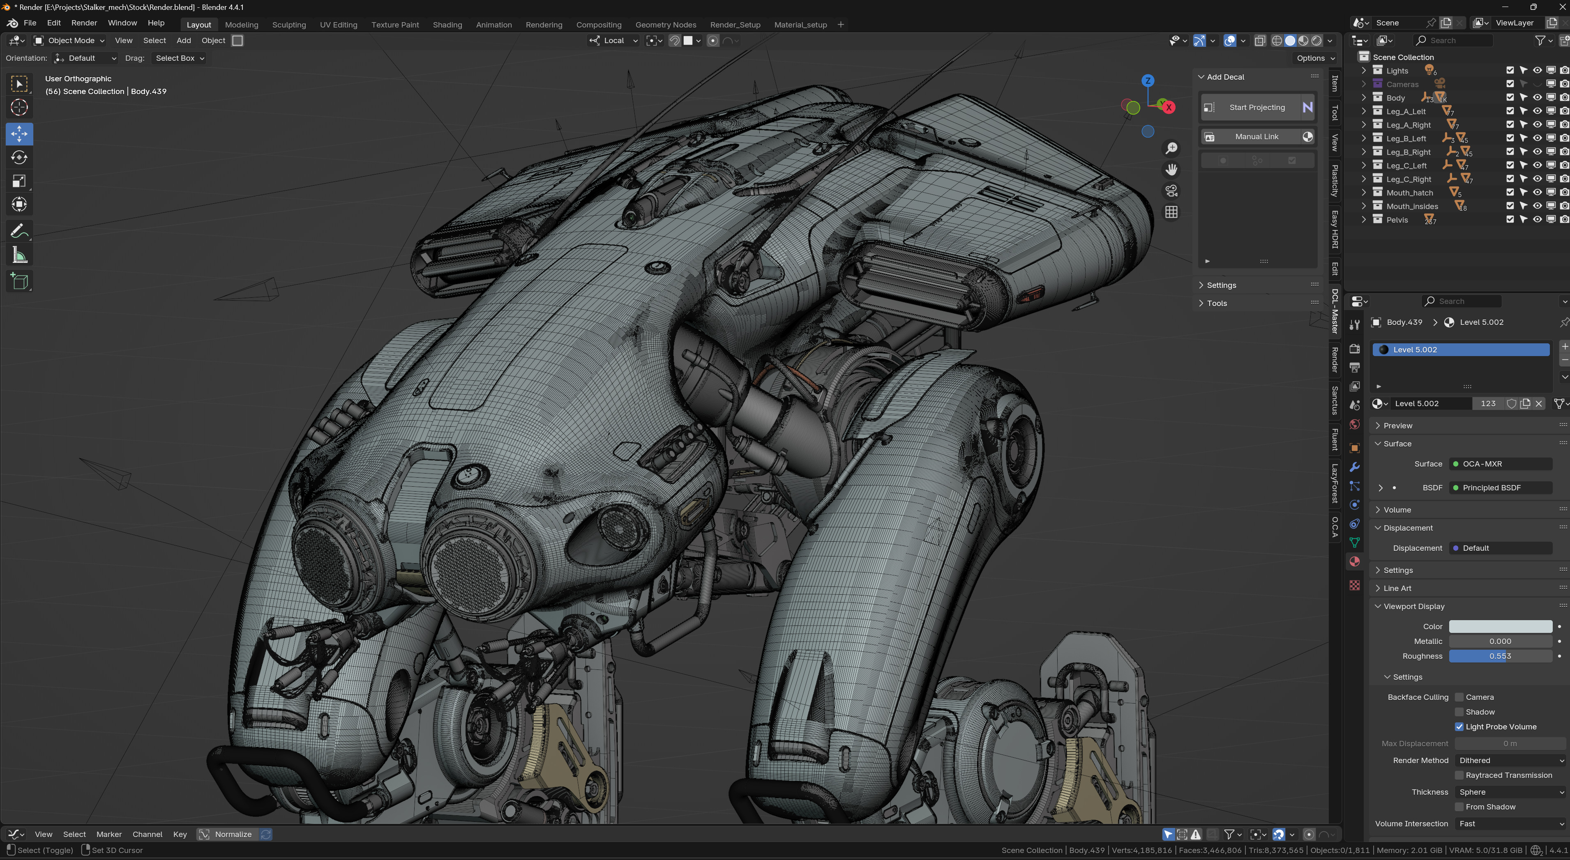
Task: Adjust the Roughness 0.553 slider
Action: 1500,657
